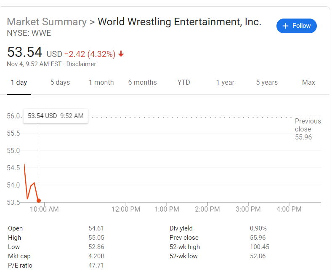Click the World Wrestling Entertainment title
This screenshot has height=276, width=332.
(x=179, y=21)
